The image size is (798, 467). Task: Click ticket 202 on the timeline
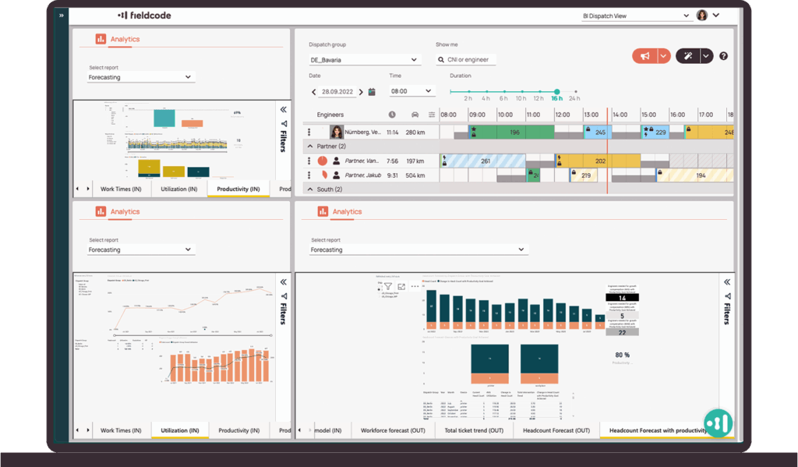click(600, 161)
